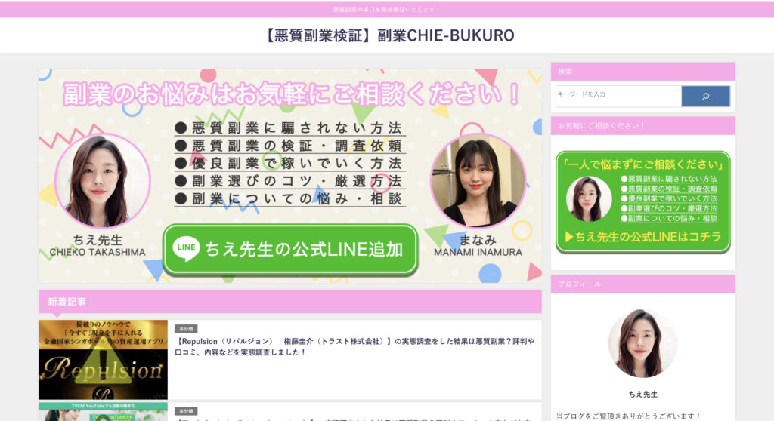Click the ちえ先生の公式LINEはコチラ sidebar link
Viewport: 774px width, 421px height.
pos(642,238)
